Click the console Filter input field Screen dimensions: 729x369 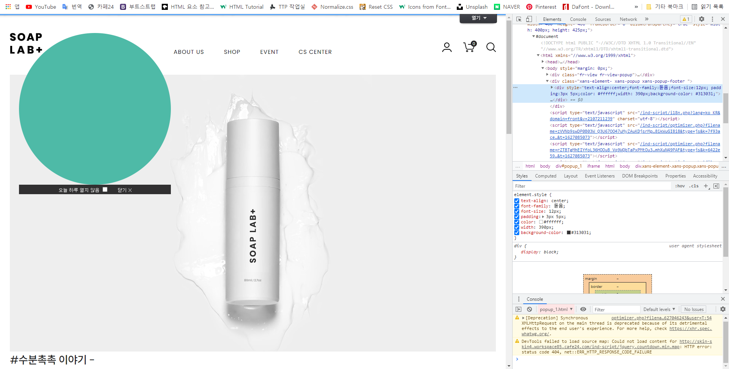click(617, 309)
